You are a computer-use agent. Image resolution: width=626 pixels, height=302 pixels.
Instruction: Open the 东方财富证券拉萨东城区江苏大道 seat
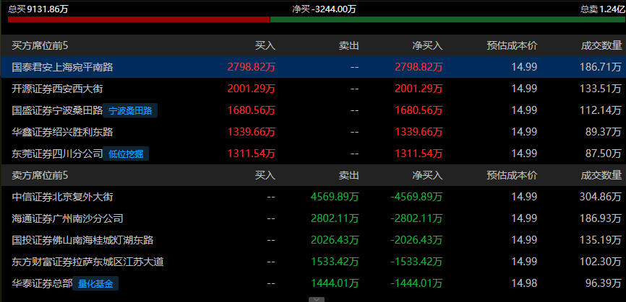[x=88, y=262]
